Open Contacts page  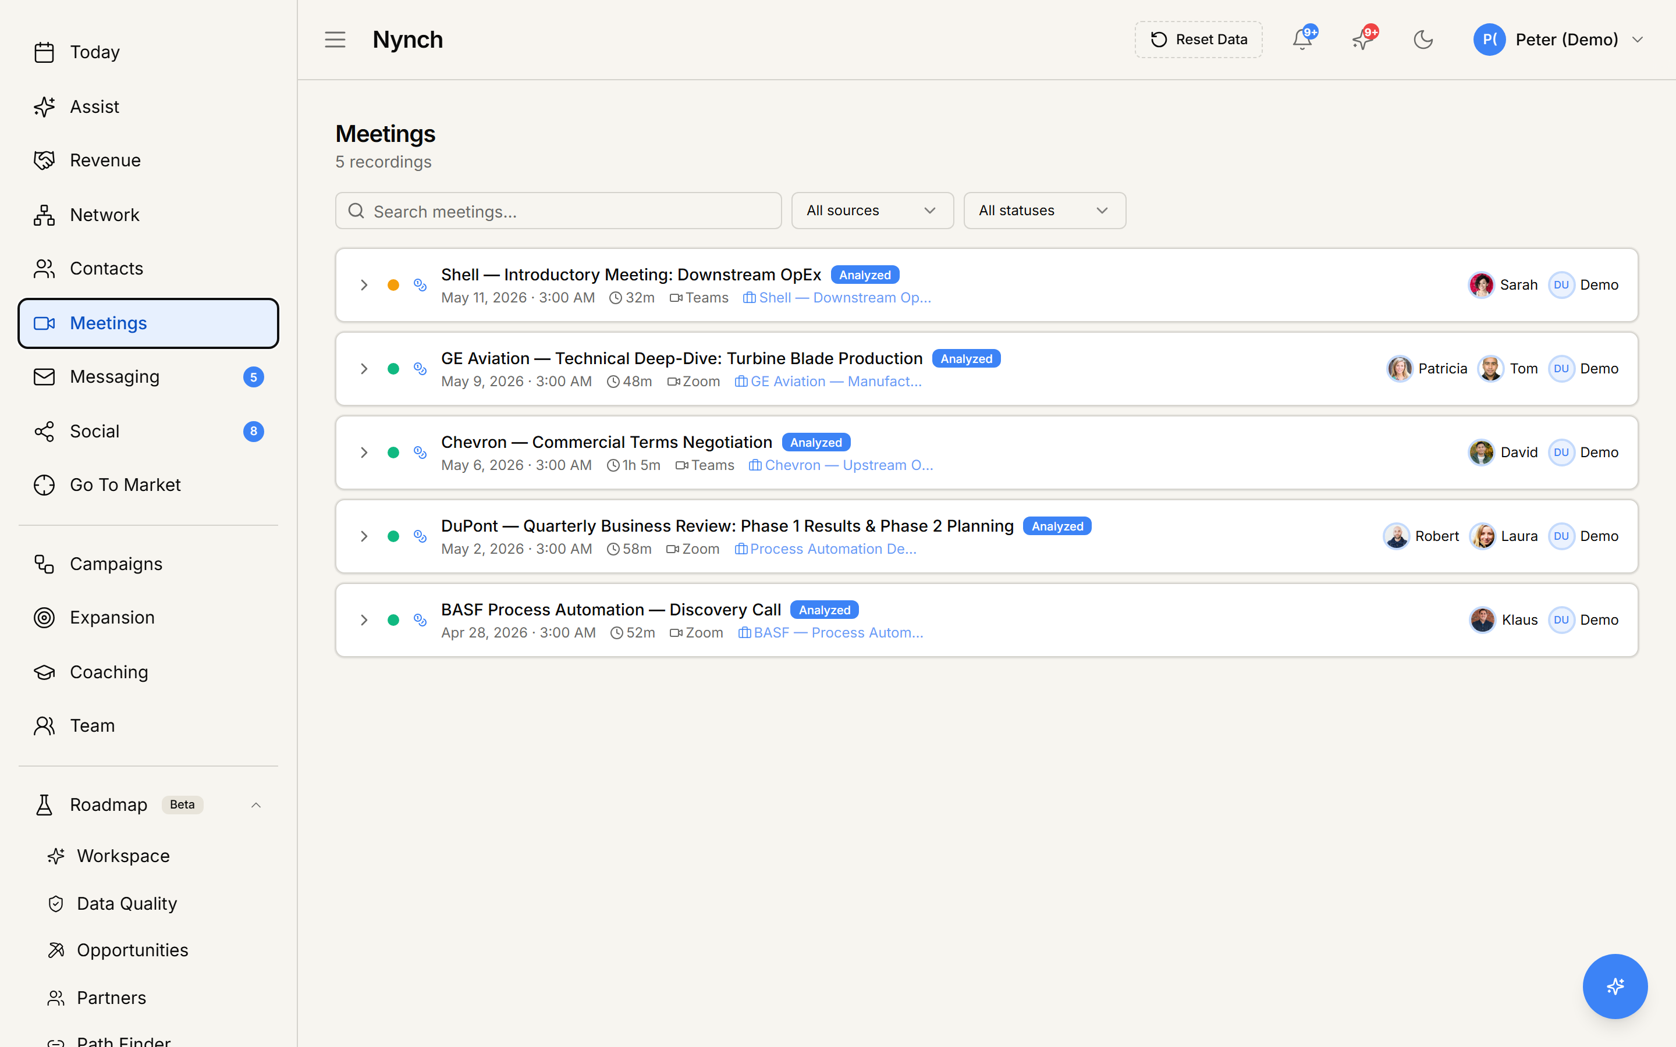coord(148,268)
